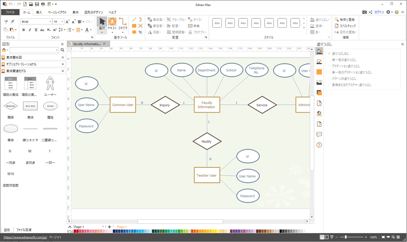The height and width of the screenshot is (242, 407).
Task: Open the edrawsoft.com/jp link
Action: tap(25, 237)
